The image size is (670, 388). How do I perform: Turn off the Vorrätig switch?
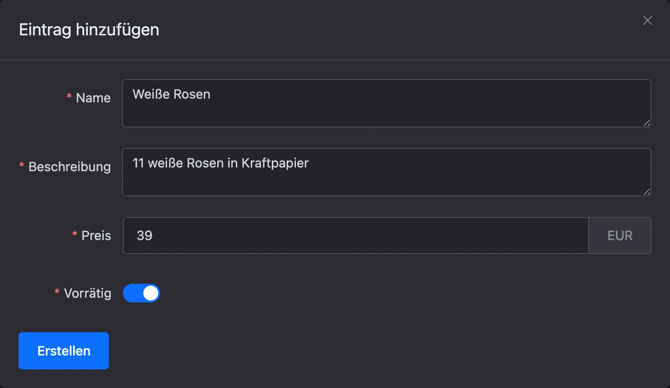click(x=141, y=293)
